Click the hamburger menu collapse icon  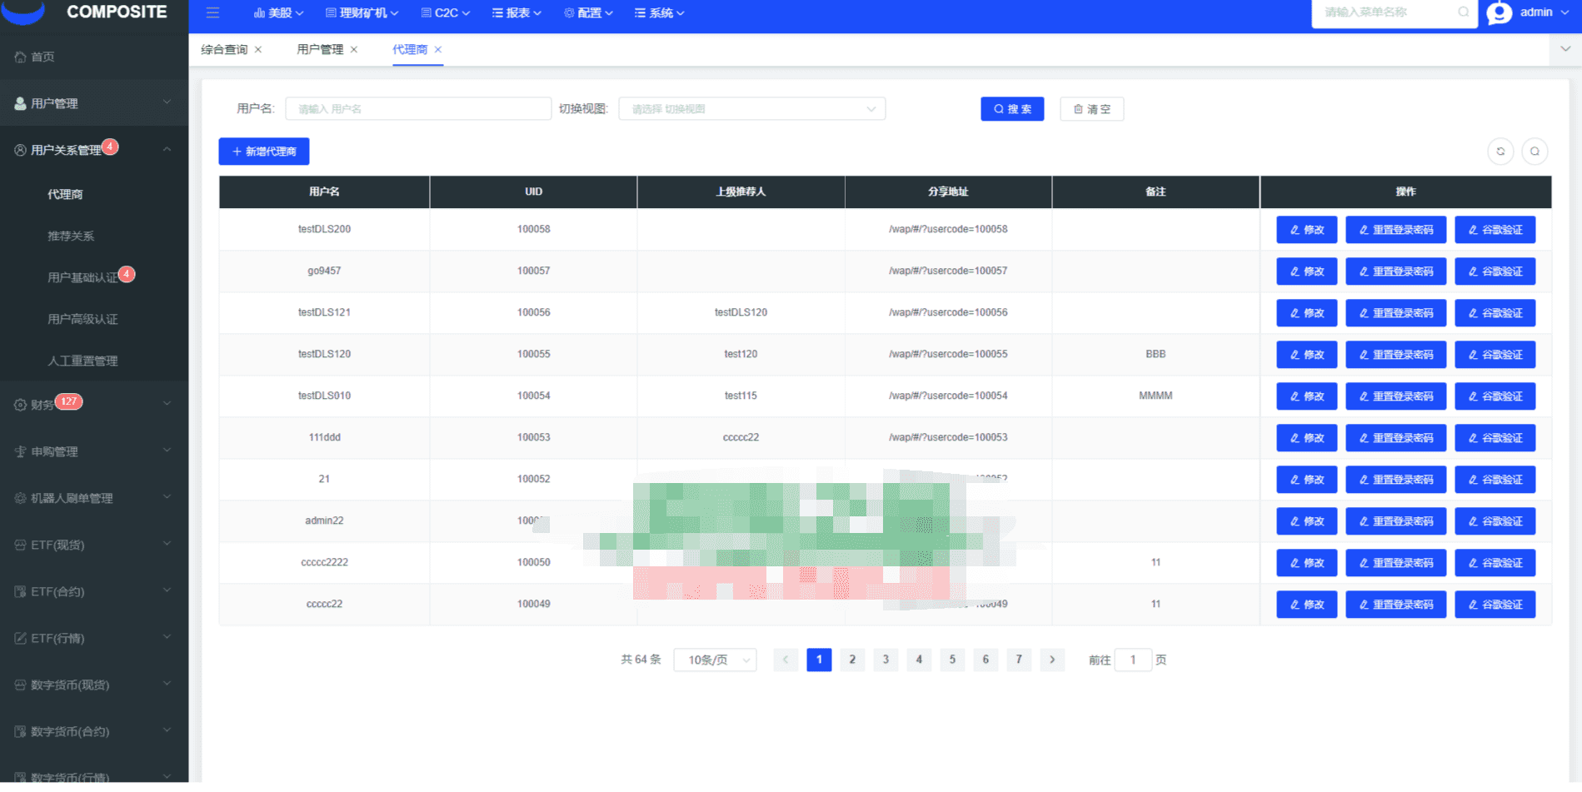(x=212, y=12)
